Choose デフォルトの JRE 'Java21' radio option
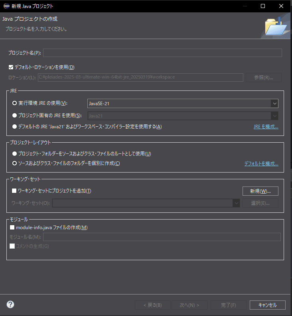The image size is (292, 316). coord(15,127)
